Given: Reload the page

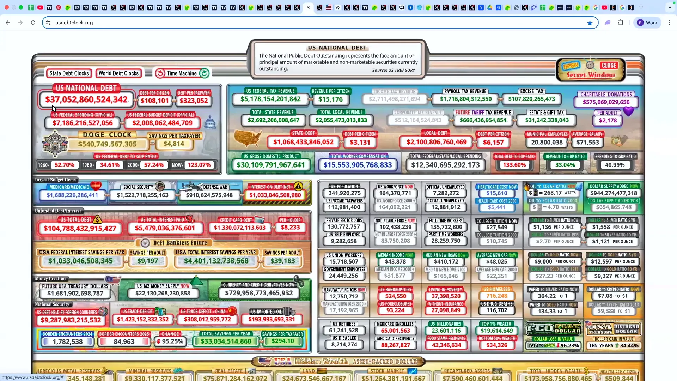Looking at the screenshot, I should coord(33,23).
